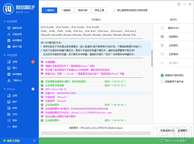The height and width of the screenshot is (144, 194).
Task: Select the 产品类型 iPhone4,1 line
Action: coord(95,97)
